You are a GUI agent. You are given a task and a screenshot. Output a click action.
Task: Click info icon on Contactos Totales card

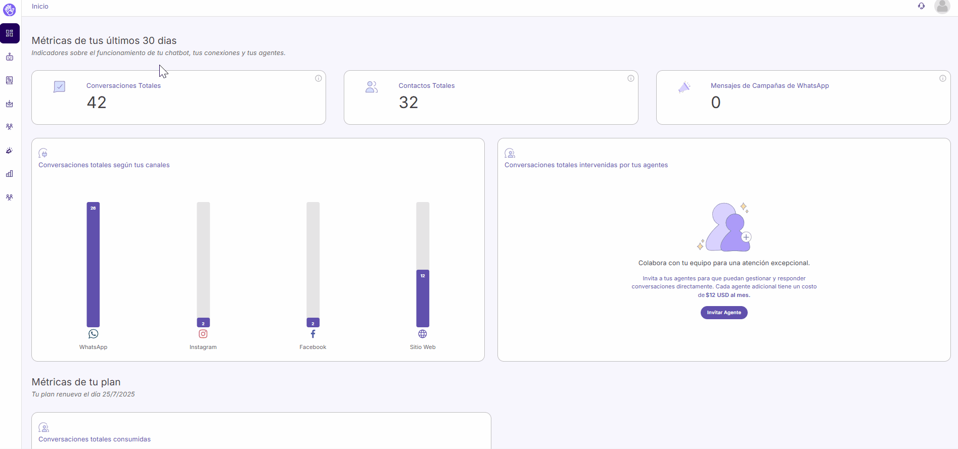pos(631,78)
